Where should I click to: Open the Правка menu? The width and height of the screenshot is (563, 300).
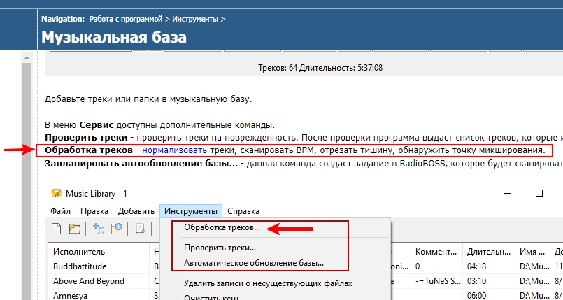94,210
